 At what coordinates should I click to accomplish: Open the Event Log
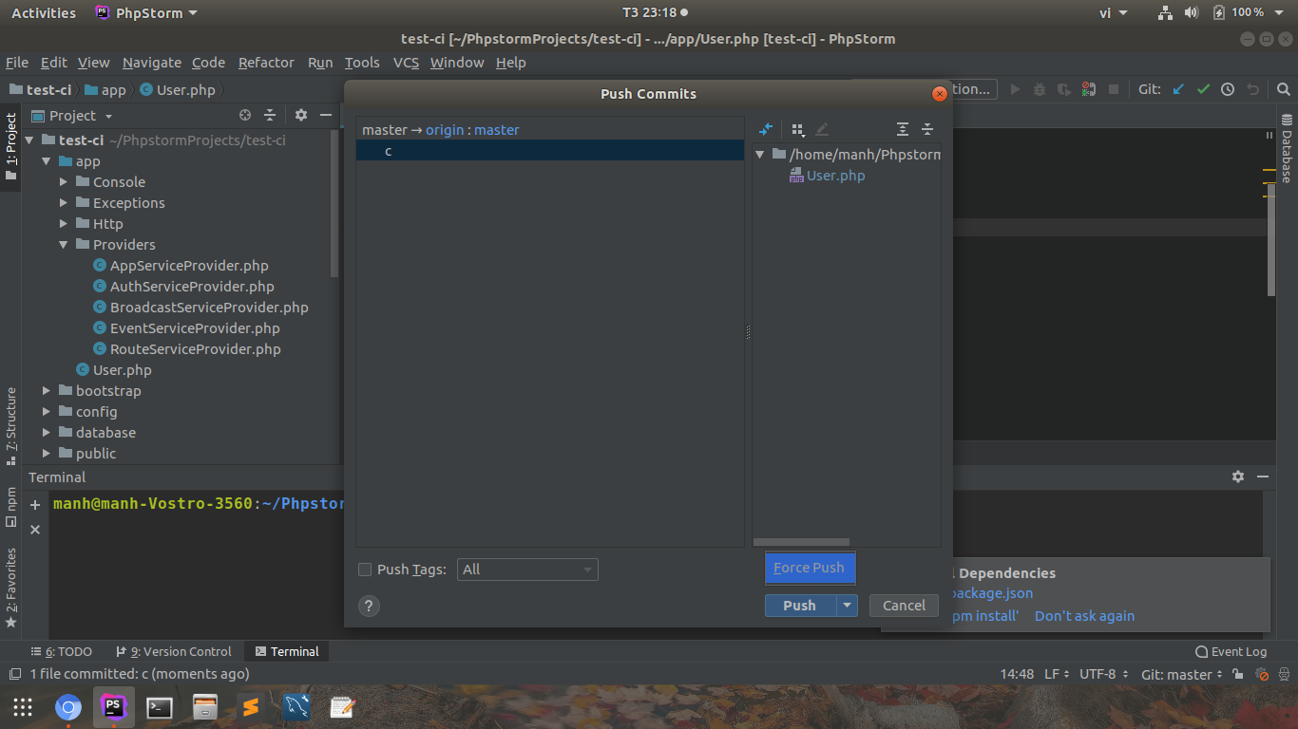[1231, 651]
